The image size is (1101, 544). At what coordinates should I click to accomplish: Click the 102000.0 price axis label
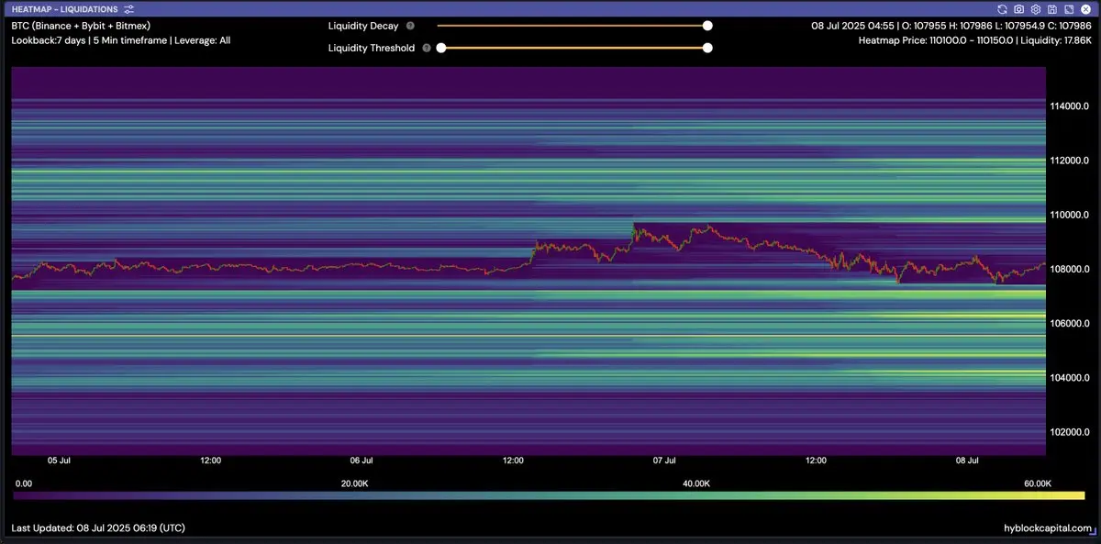1069,431
